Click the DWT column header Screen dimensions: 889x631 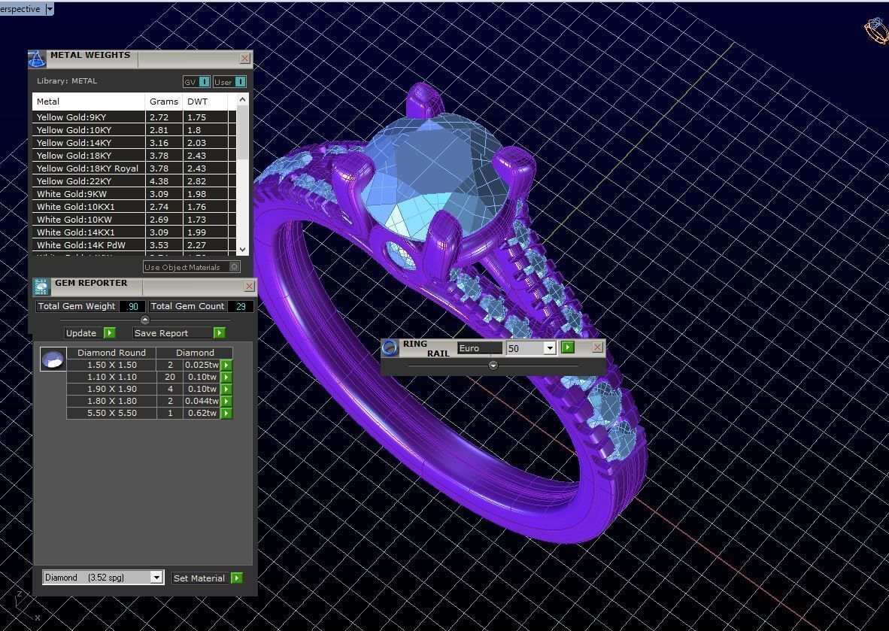[205, 102]
